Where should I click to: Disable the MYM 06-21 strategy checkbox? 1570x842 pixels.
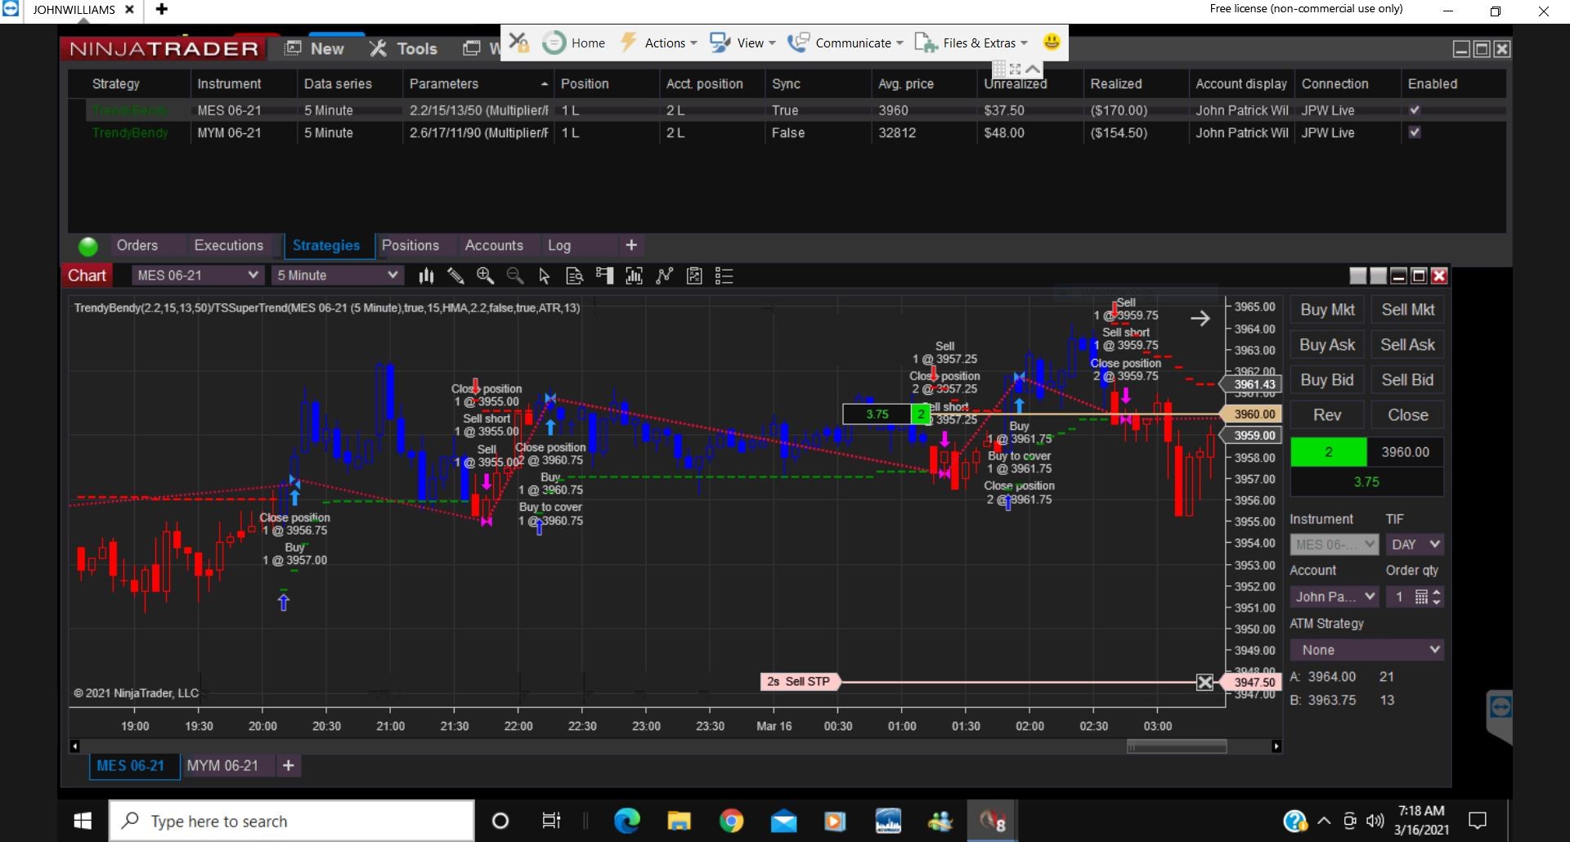(1415, 132)
